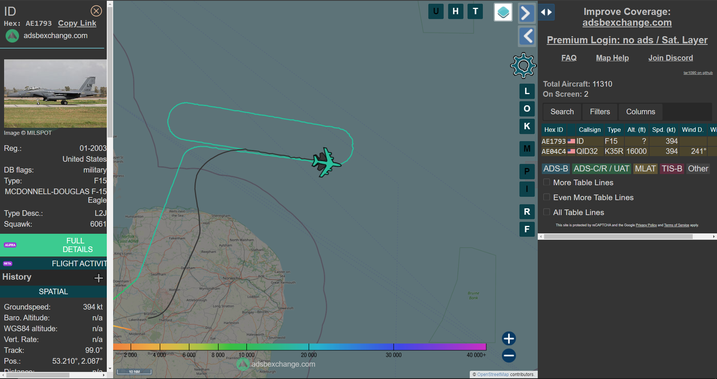
Task: Sort table by Type column
Action: point(614,130)
